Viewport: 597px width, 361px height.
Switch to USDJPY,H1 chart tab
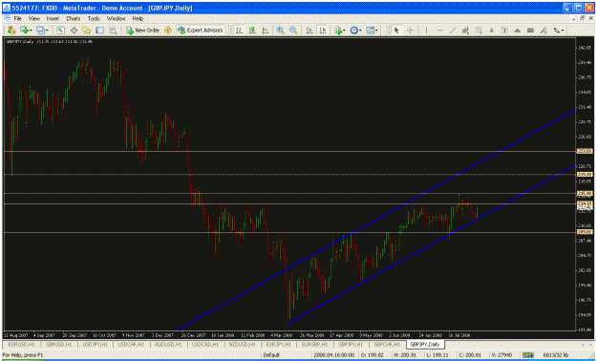95,344
